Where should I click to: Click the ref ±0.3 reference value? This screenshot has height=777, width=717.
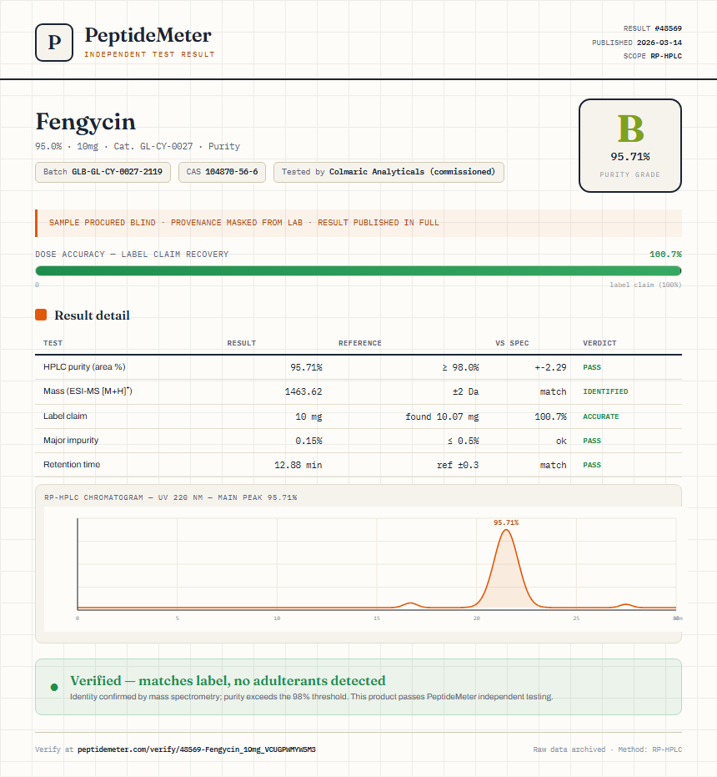click(x=458, y=465)
